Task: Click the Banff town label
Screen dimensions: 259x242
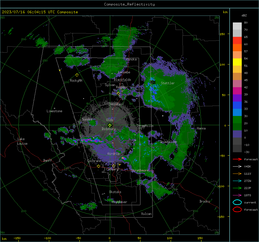Action: click(47, 160)
